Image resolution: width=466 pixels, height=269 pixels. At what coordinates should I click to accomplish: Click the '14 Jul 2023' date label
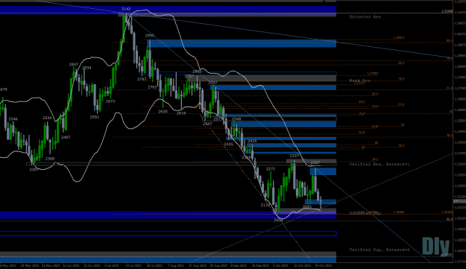tap(133, 266)
